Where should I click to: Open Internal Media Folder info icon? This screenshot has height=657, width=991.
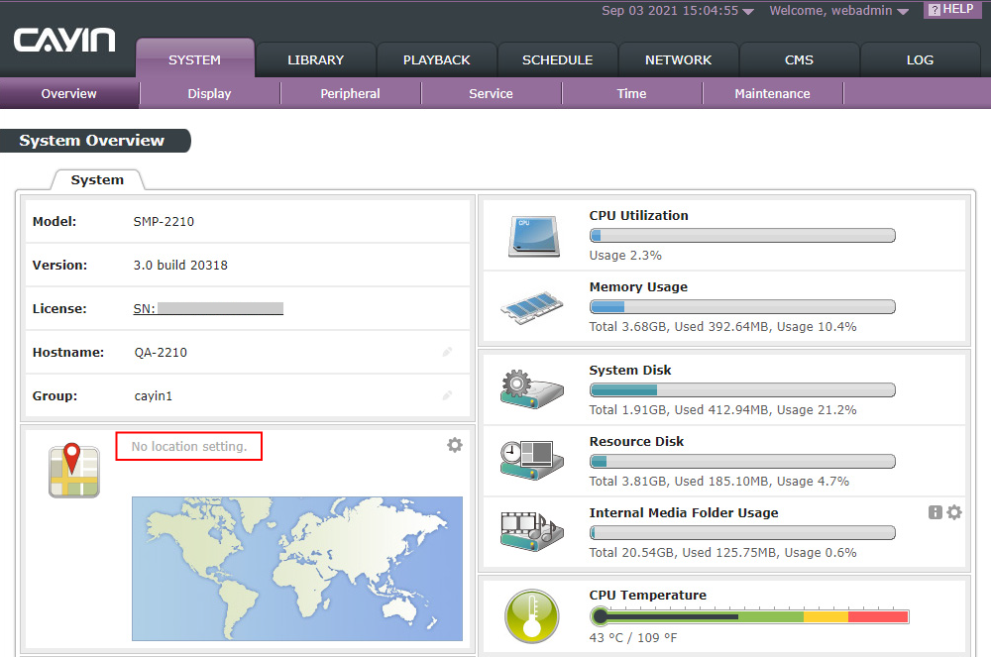936,512
